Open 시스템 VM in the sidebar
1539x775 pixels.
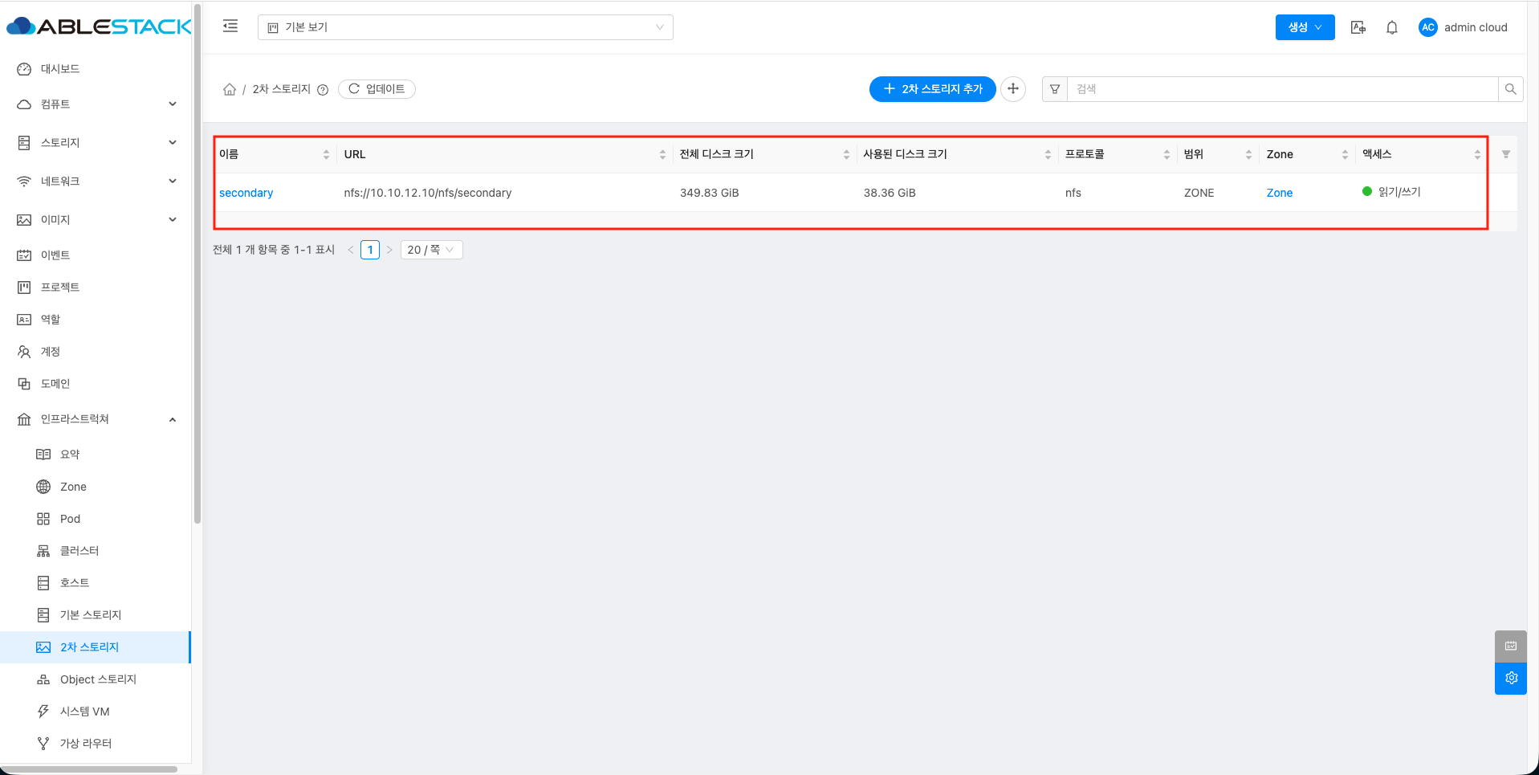coord(96,712)
